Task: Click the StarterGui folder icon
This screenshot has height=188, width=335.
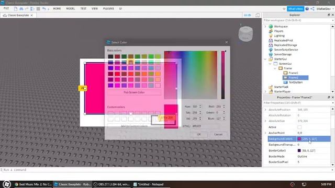Action: coord(271,59)
